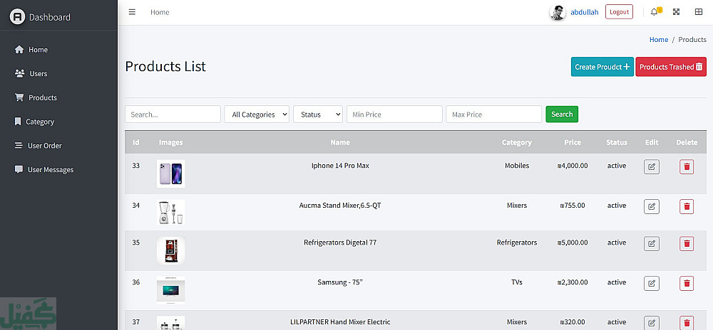The width and height of the screenshot is (713, 330).
Task: Expand the All Categories dropdown
Action: [257, 115]
